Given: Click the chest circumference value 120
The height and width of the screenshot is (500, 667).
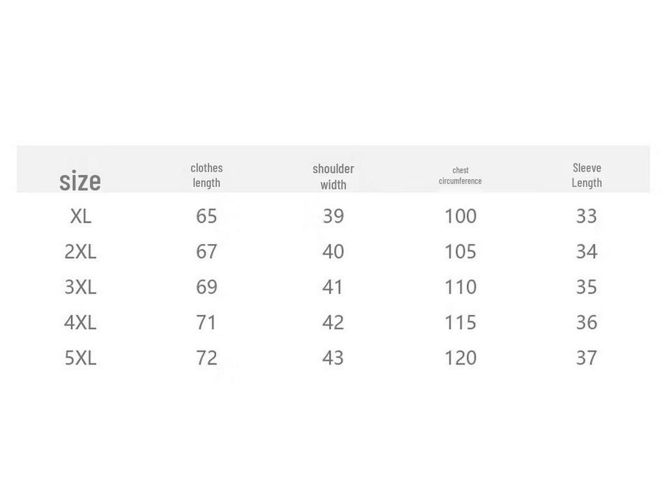Looking at the screenshot, I should pos(460,358).
